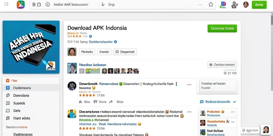273x136 pixels.
Task: Click the Beodars ocdoms sidebar heading
Action: (17, 127)
